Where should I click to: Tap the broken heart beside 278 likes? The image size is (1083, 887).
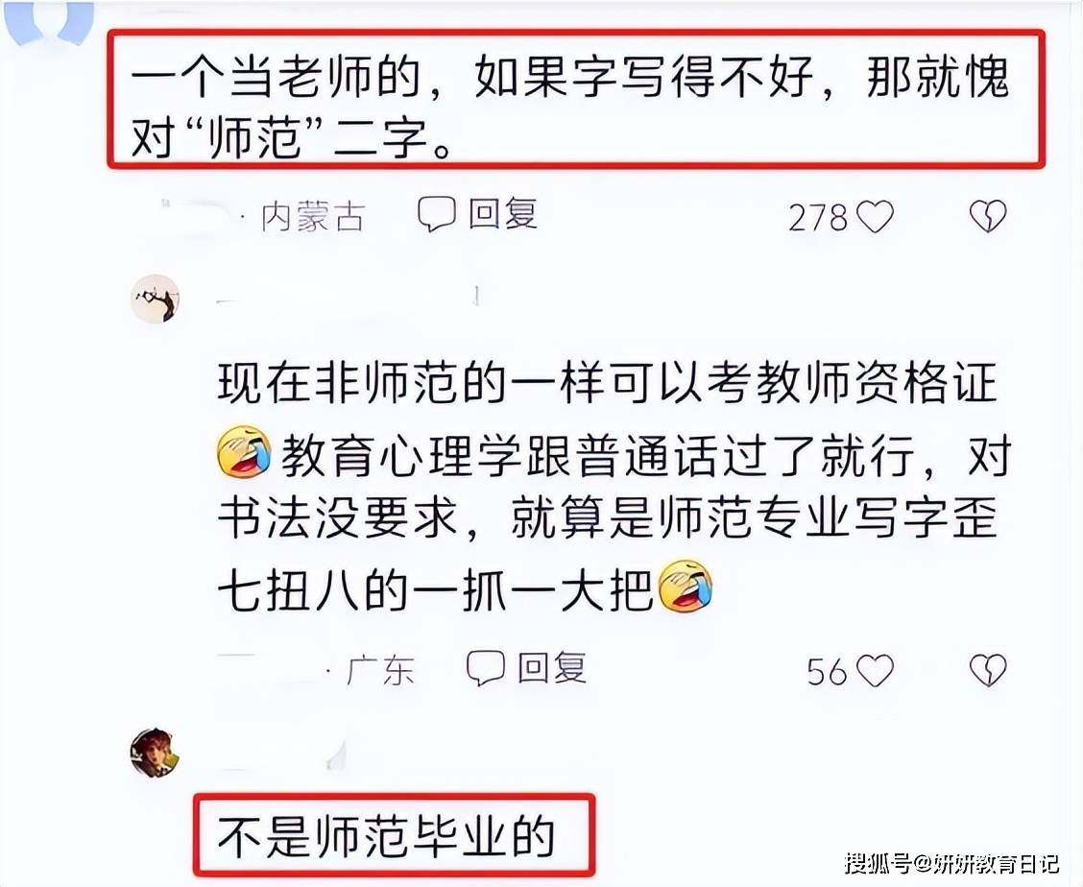click(x=988, y=217)
